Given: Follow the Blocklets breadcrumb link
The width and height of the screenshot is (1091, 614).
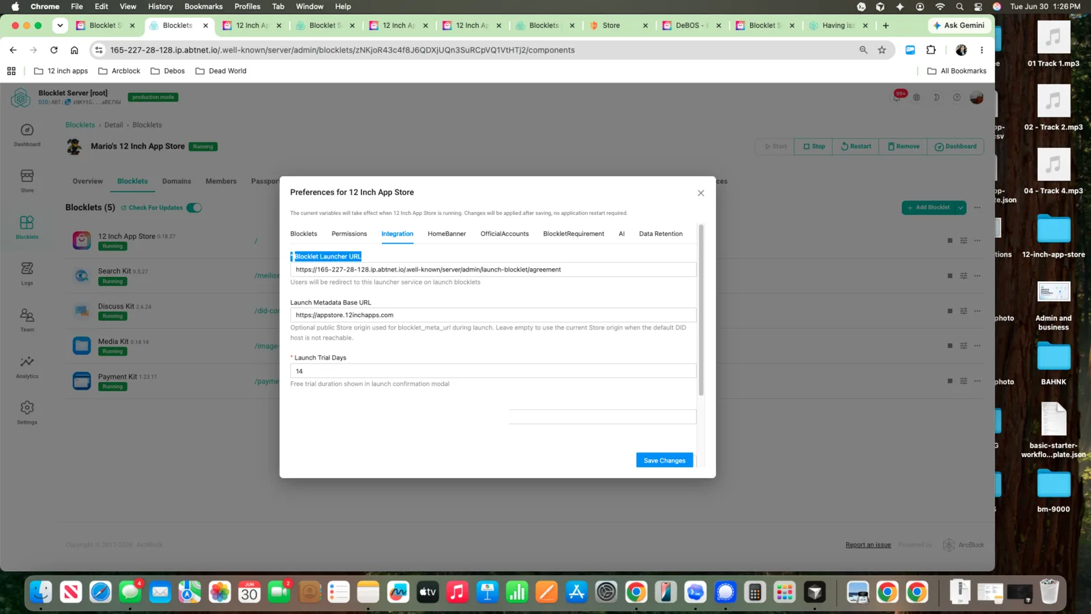Looking at the screenshot, I should pos(80,125).
